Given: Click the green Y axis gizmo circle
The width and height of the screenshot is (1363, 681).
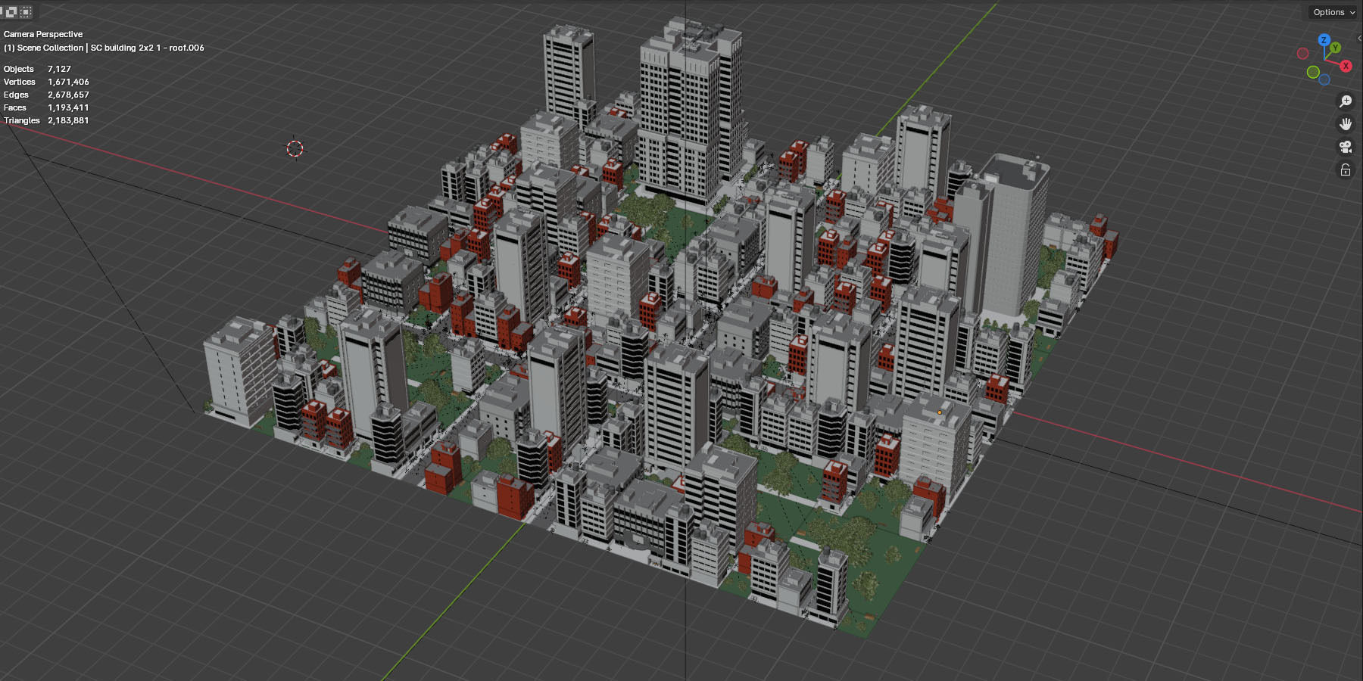Looking at the screenshot, I should 1335,48.
